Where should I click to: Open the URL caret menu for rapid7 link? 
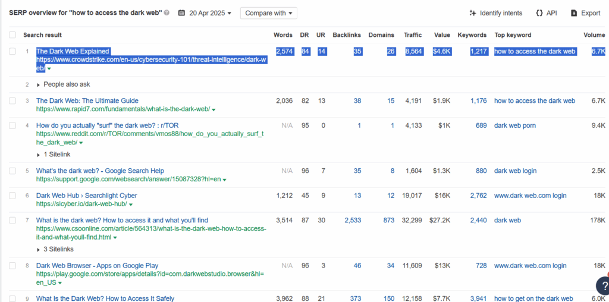(214, 110)
